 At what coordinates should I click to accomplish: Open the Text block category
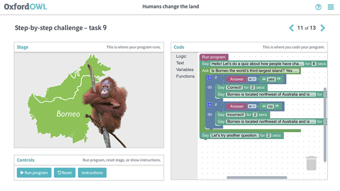click(180, 63)
